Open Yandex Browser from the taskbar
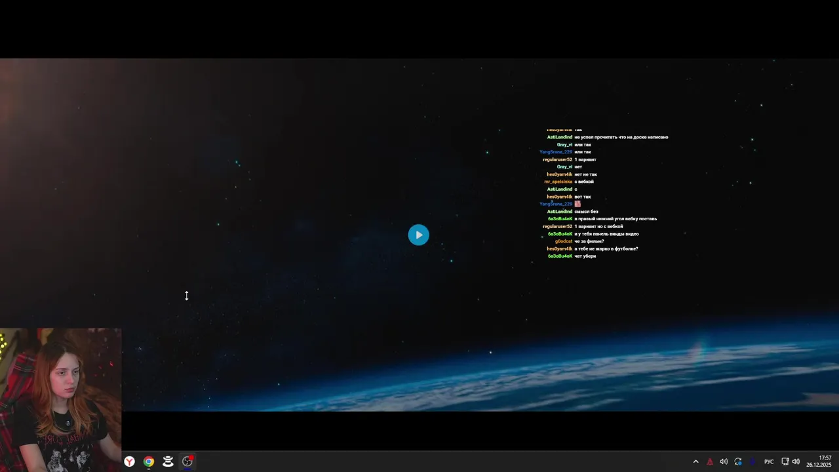The height and width of the screenshot is (472, 839). [130, 462]
